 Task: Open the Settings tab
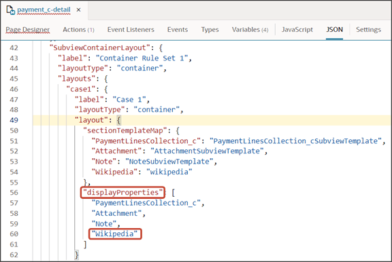pos(368,29)
